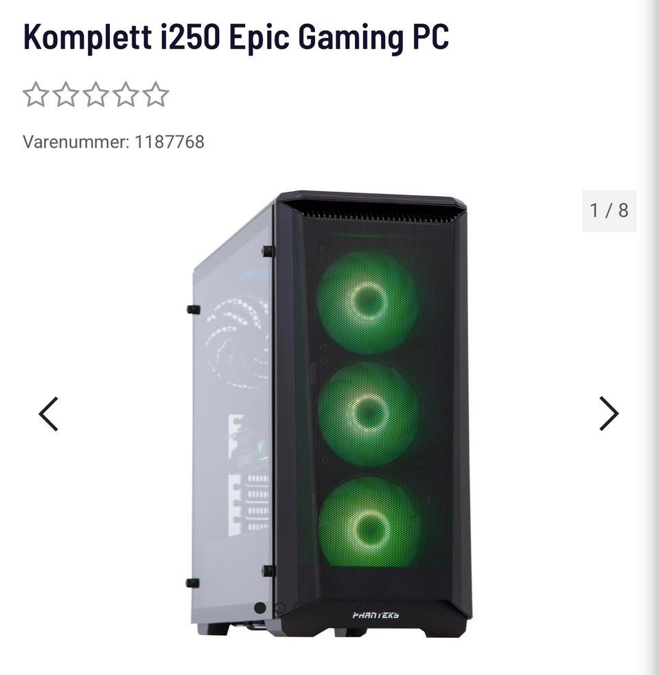659x675 pixels.
Task: Select the fourth rating star
Action: 126,94
